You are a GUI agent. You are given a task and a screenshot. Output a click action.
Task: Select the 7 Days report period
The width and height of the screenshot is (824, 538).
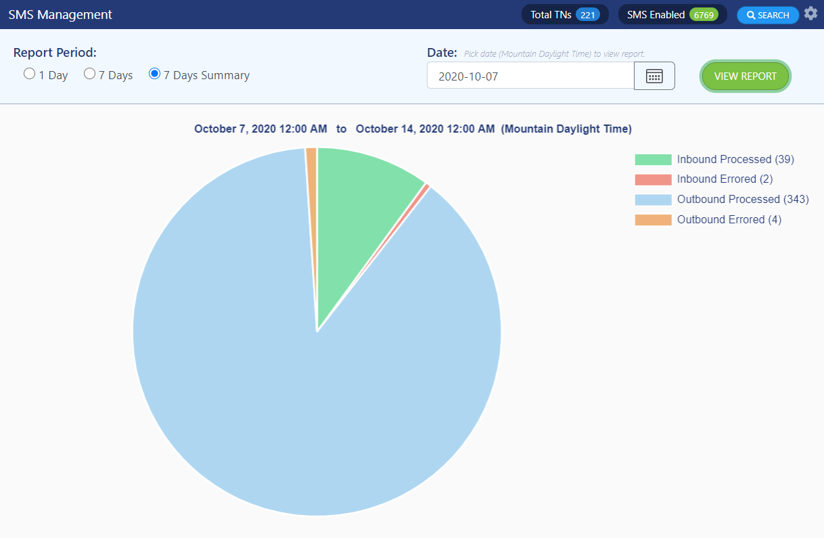(89, 74)
